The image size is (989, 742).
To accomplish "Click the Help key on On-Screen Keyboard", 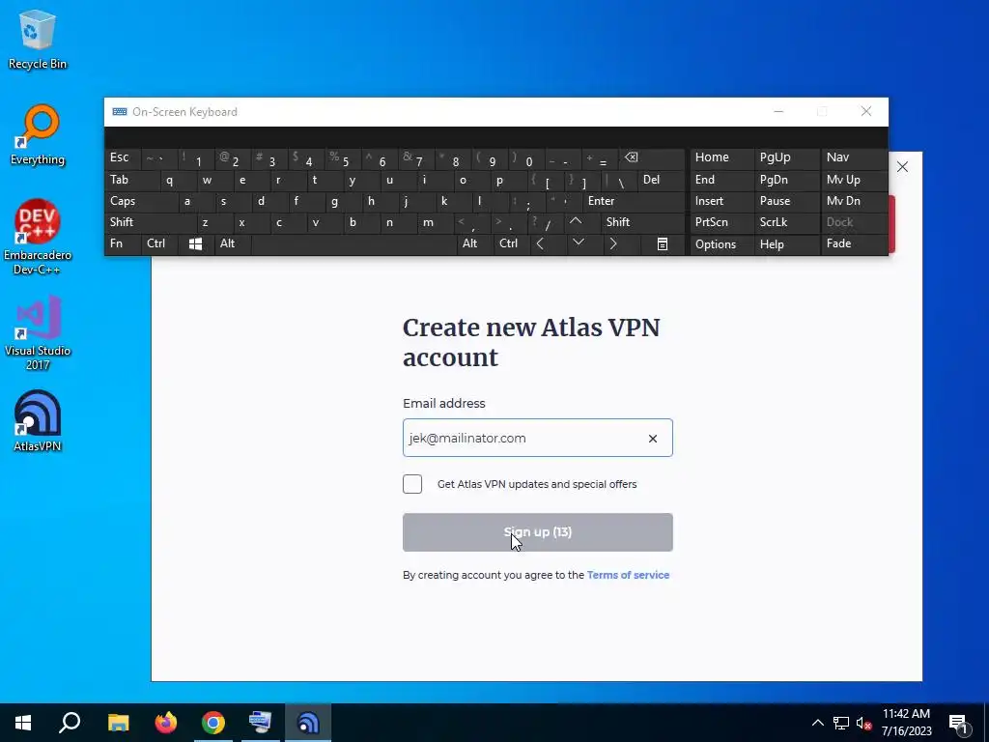I will pyautogui.click(x=787, y=243).
